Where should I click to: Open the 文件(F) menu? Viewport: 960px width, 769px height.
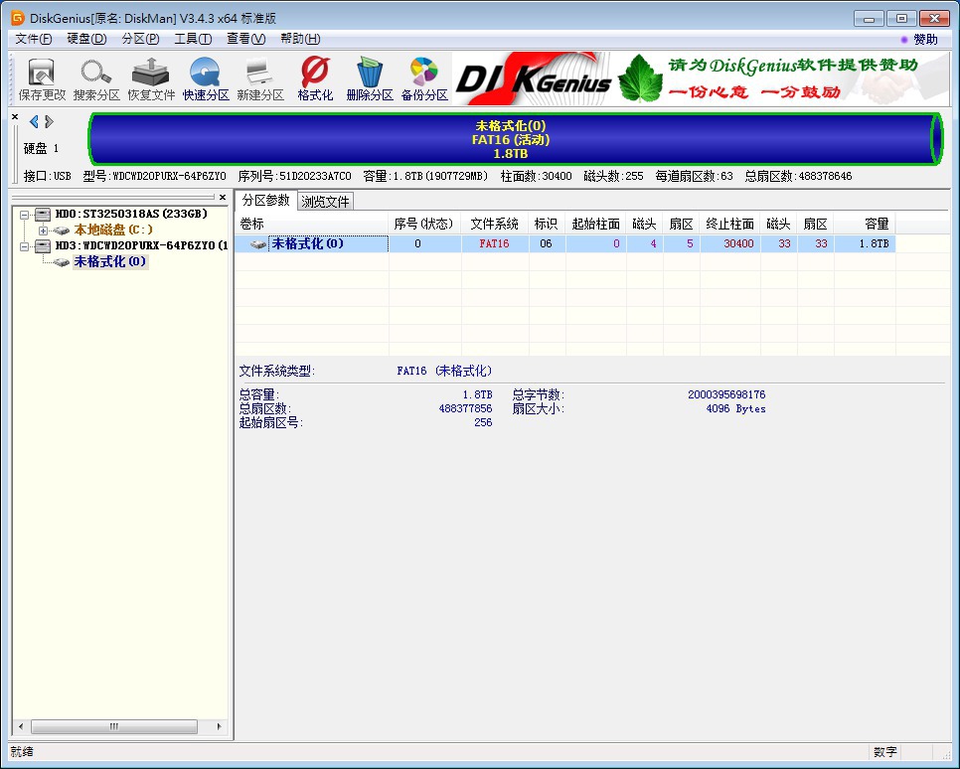pos(33,39)
